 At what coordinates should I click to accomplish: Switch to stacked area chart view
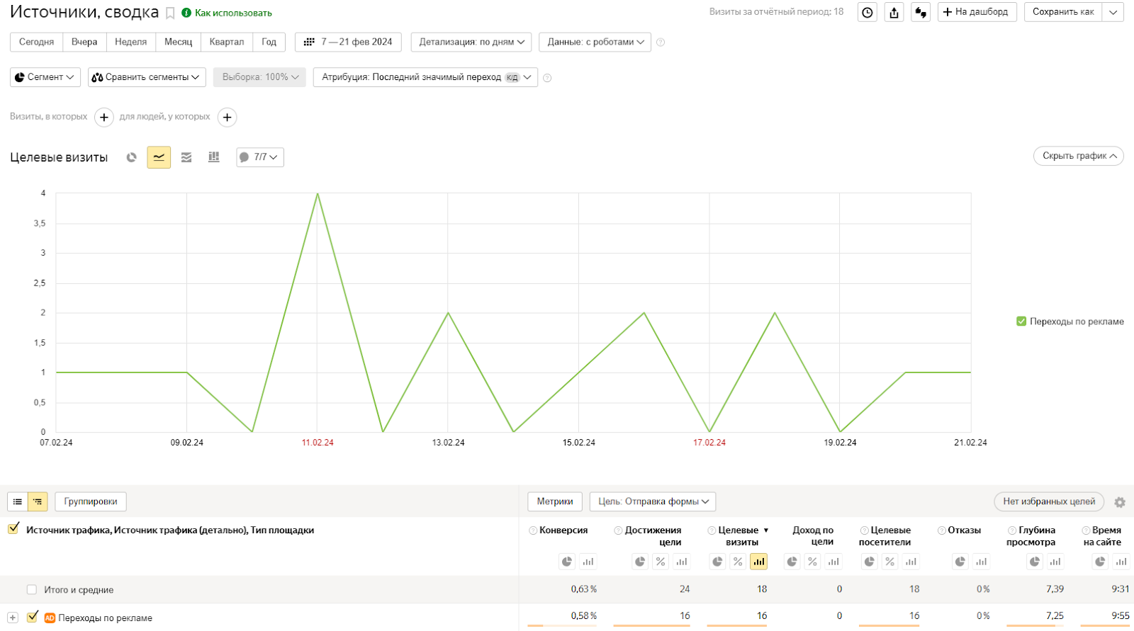[x=186, y=157]
